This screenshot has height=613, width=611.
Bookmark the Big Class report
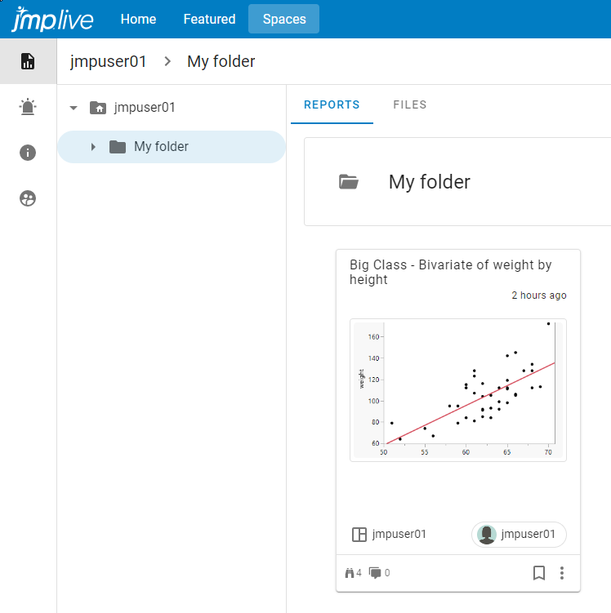pyautogui.click(x=539, y=573)
